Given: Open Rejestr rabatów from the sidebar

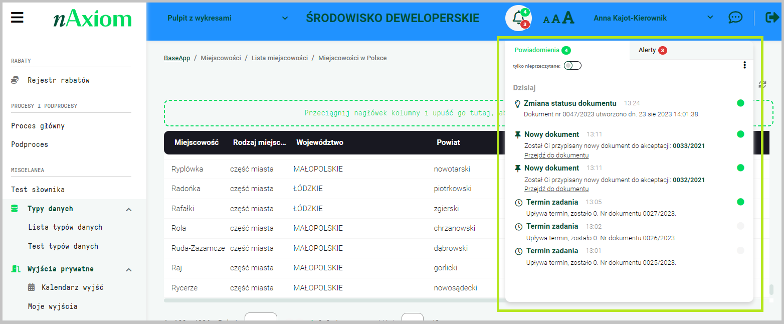Looking at the screenshot, I should [58, 80].
